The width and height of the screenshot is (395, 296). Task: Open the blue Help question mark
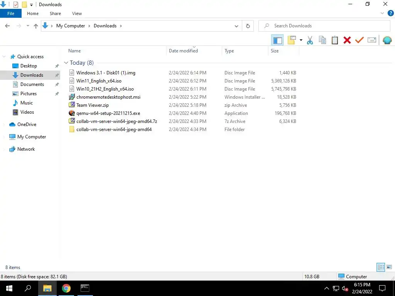click(390, 13)
